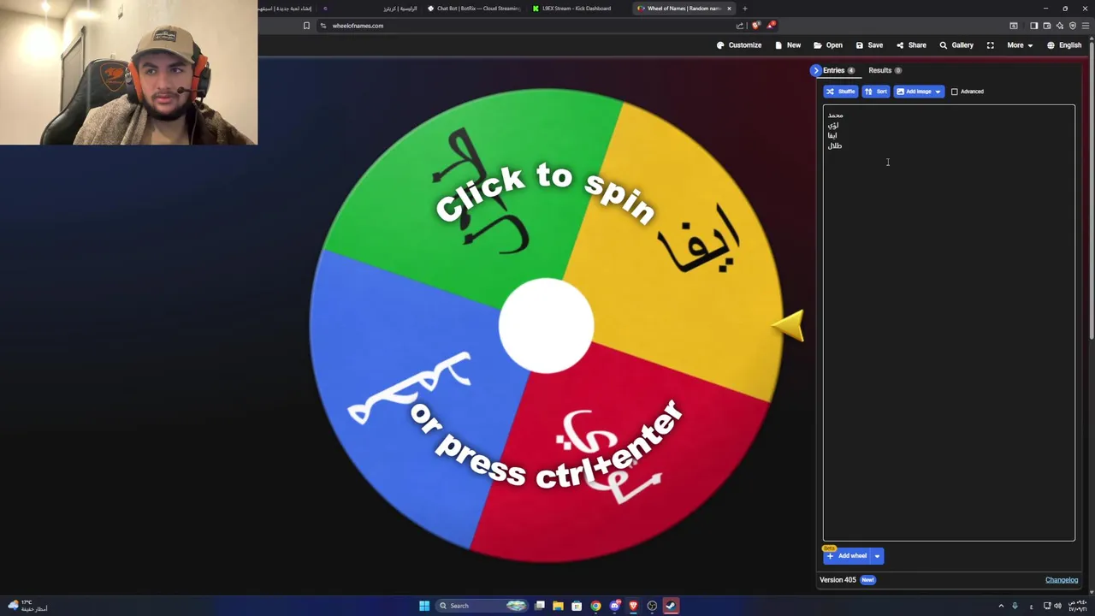Open a new browser tab
The height and width of the screenshot is (616, 1095).
point(745,9)
